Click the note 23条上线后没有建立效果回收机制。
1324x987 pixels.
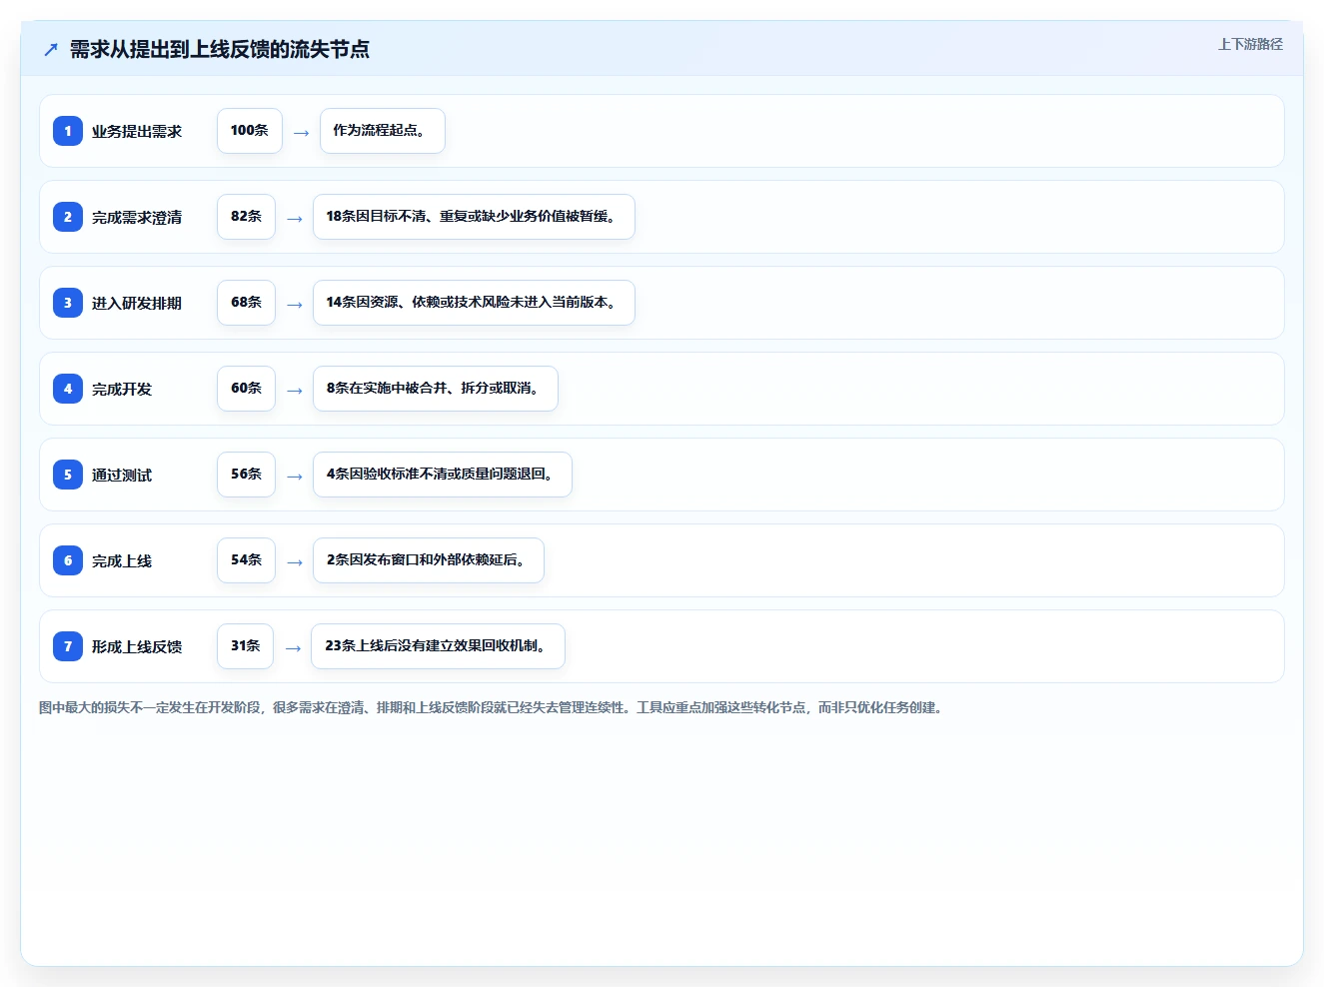point(438,646)
